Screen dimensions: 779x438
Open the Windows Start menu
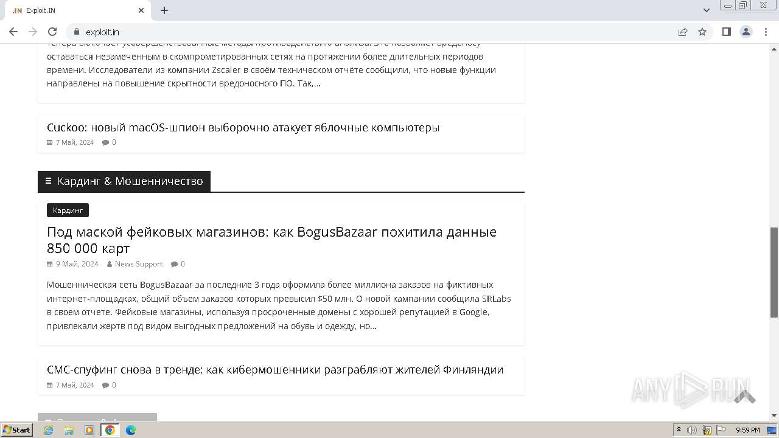(x=17, y=429)
